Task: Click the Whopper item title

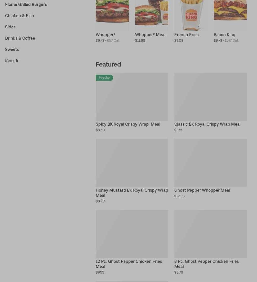Action: [x=105, y=35]
